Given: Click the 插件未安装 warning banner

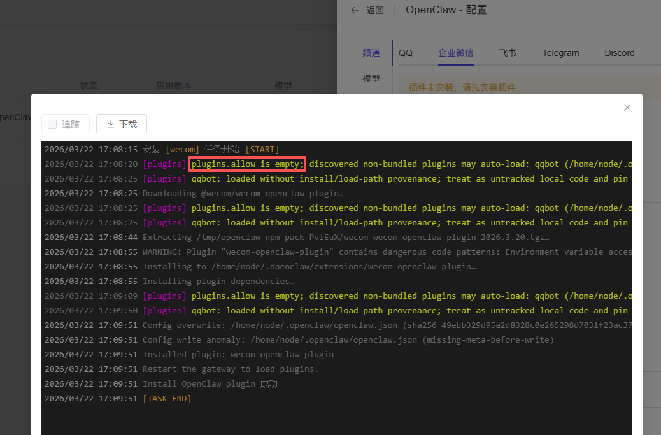Looking at the screenshot, I should tap(462, 87).
